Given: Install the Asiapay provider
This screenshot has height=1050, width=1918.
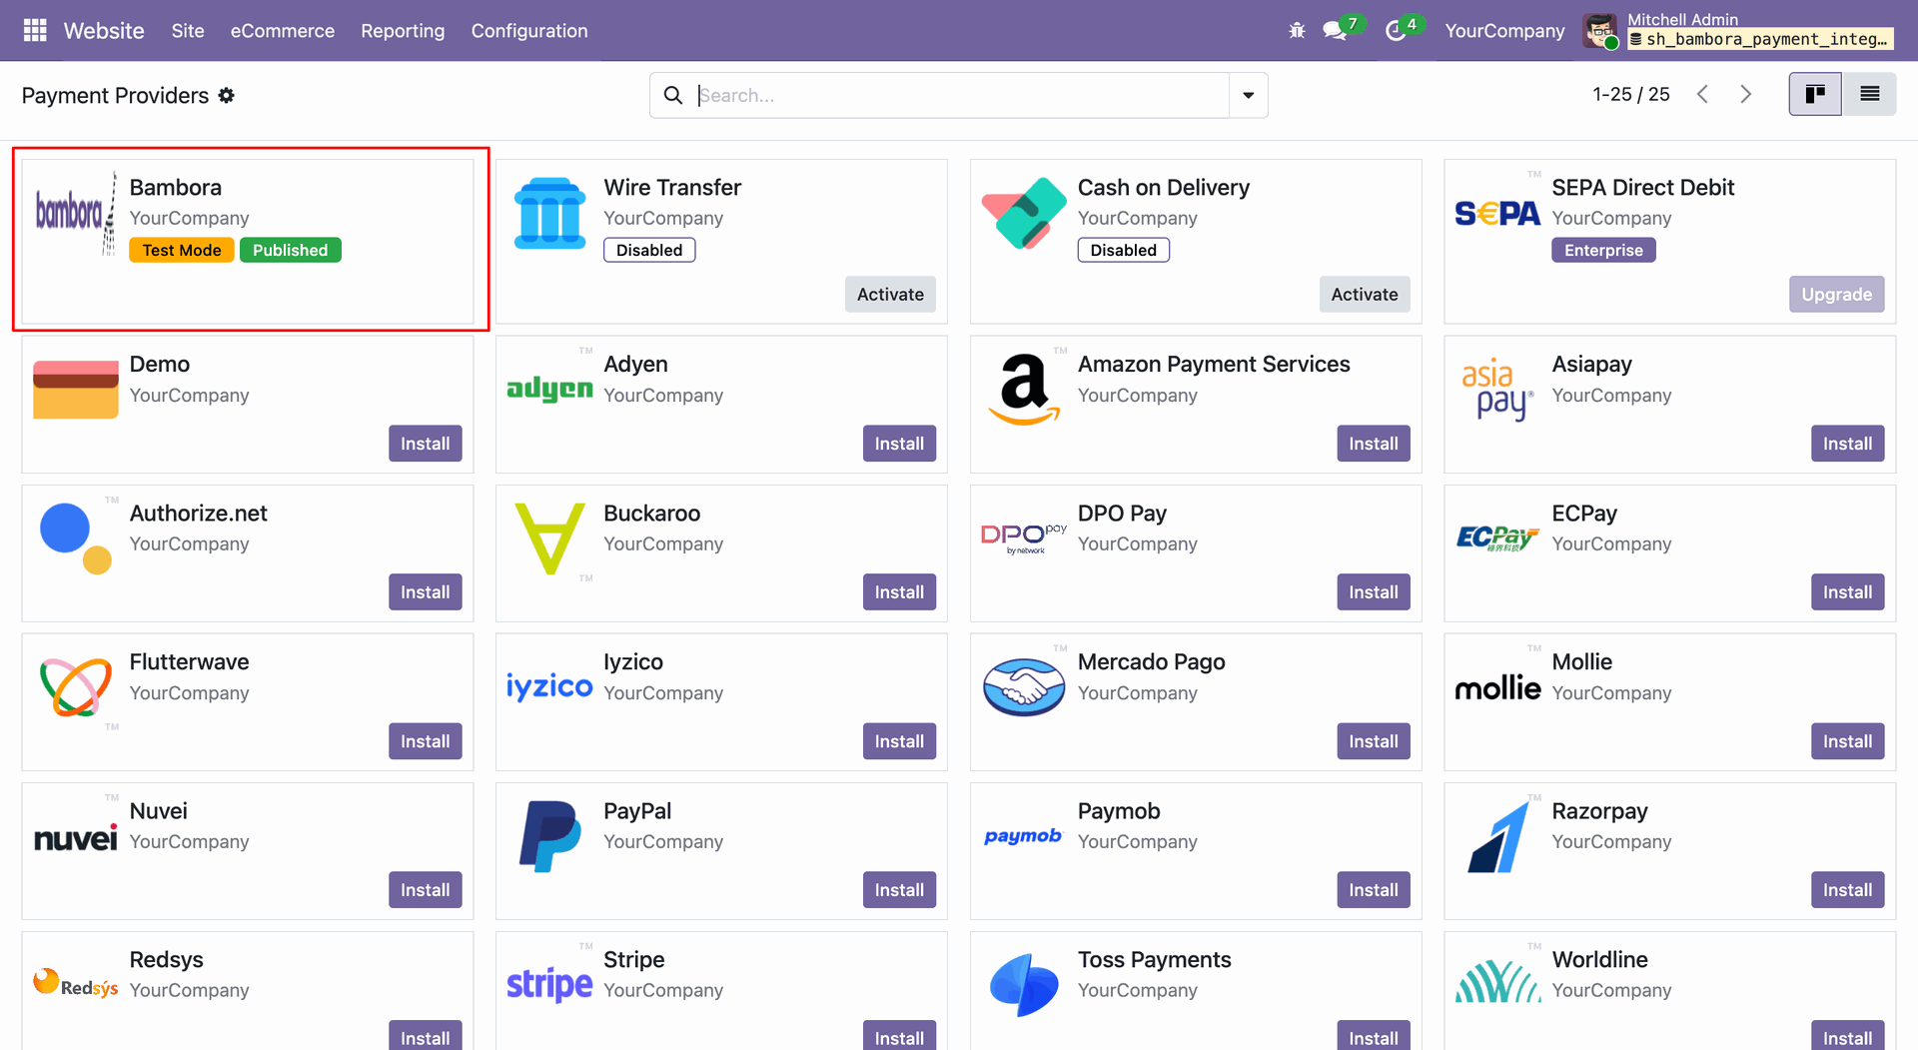Looking at the screenshot, I should tap(1847, 444).
